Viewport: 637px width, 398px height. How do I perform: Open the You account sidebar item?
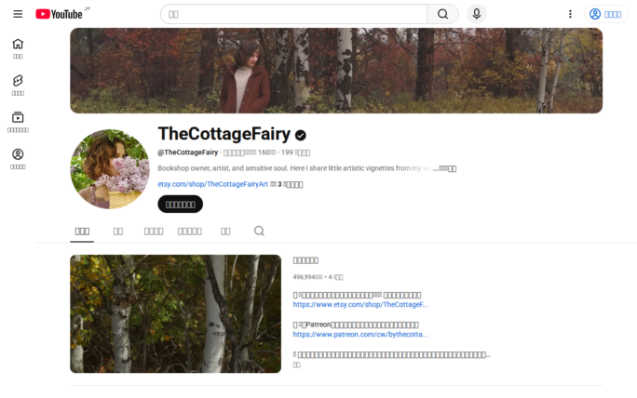coord(18,159)
